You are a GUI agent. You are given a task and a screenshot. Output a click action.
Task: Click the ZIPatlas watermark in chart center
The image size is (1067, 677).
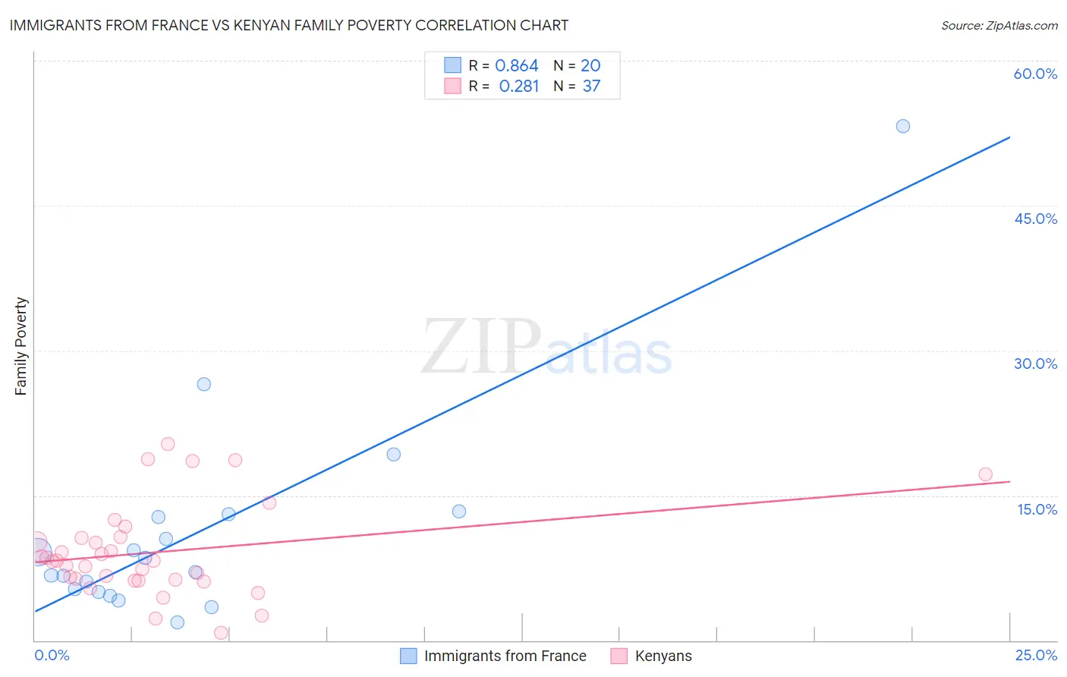[546, 347]
